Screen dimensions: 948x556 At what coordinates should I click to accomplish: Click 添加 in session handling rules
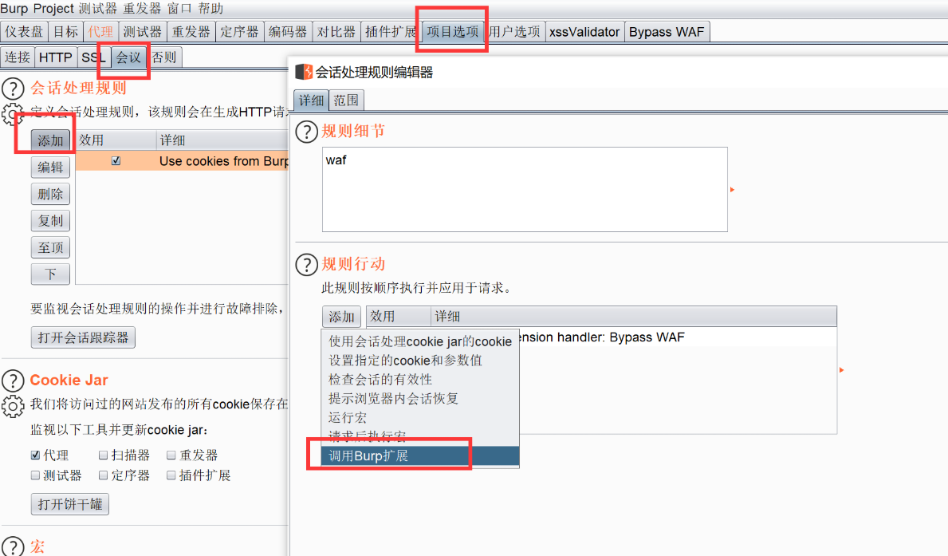(50, 140)
